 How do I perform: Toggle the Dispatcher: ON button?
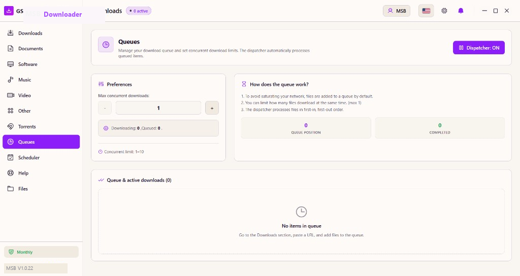[479, 48]
